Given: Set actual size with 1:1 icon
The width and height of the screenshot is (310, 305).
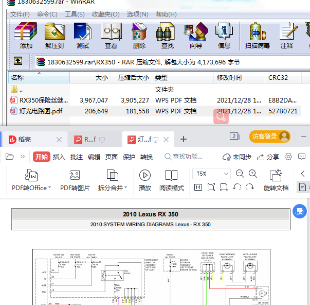Looking at the screenshot, I should pyautogui.click(x=198, y=187).
